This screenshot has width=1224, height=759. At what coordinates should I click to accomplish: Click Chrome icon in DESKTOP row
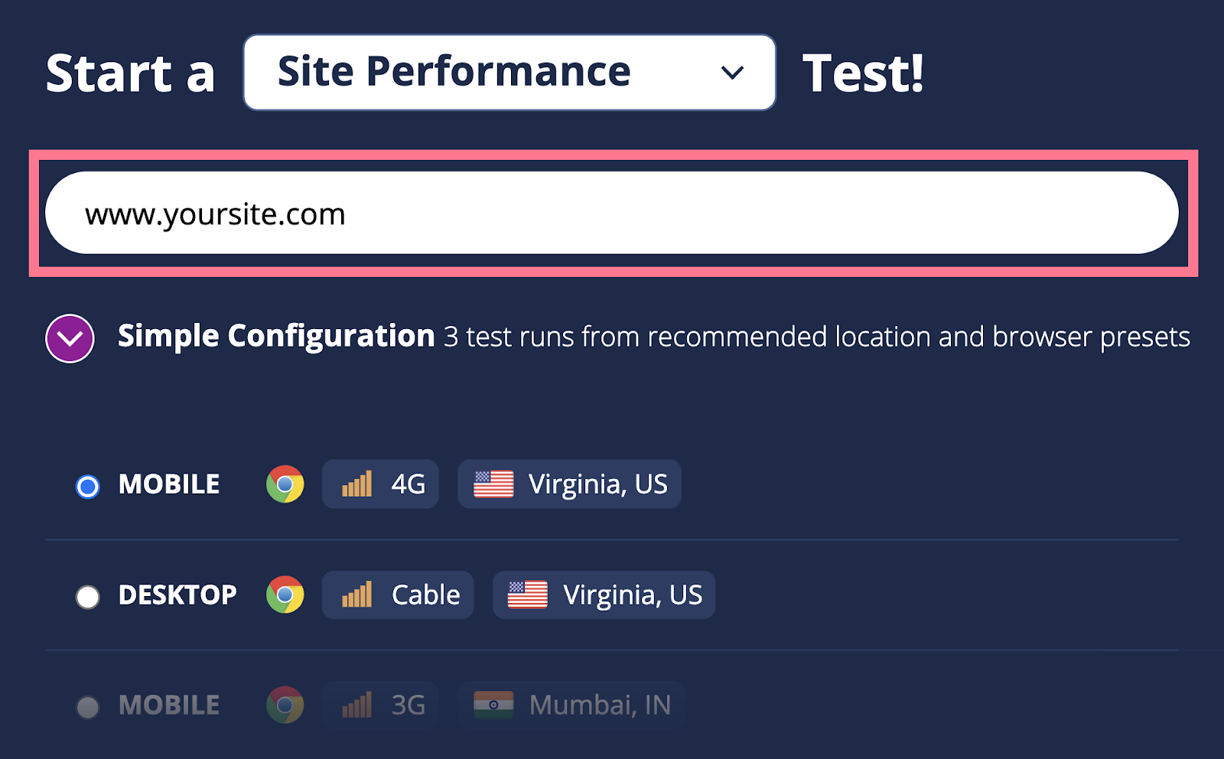pyautogui.click(x=285, y=594)
